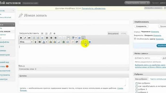The image size is (166, 93).
Task: Click the 'Сохранить' draft button
Action: (x=141, y=26)
